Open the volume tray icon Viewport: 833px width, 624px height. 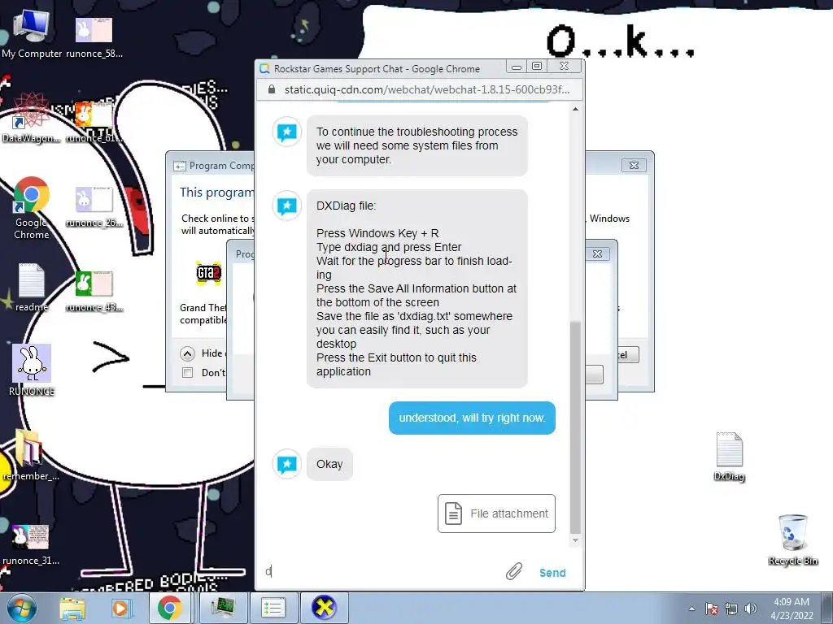click(751, 609)
